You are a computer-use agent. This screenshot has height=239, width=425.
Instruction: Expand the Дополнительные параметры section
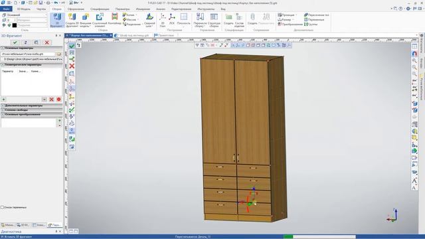tap(31, 106)
